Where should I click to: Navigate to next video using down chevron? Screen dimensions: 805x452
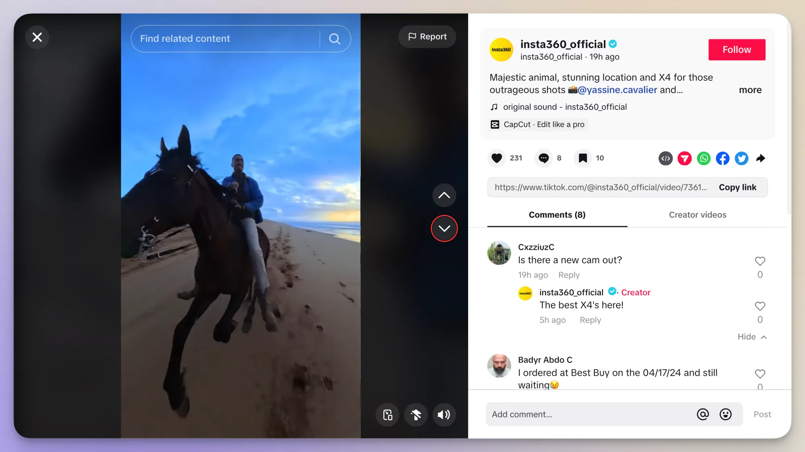[444, 228]
